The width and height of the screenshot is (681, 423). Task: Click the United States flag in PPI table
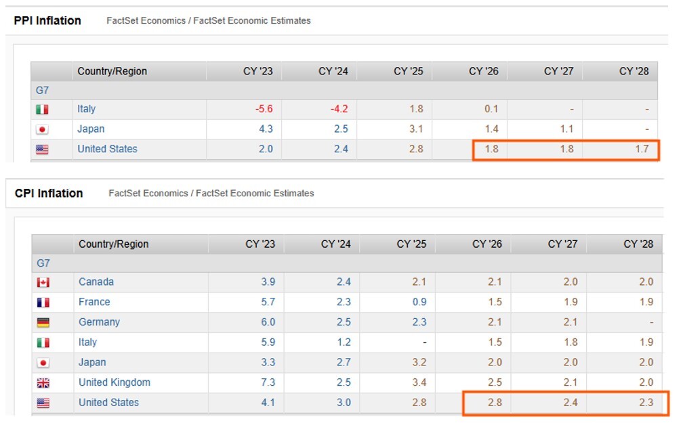[x=43, y=149]
